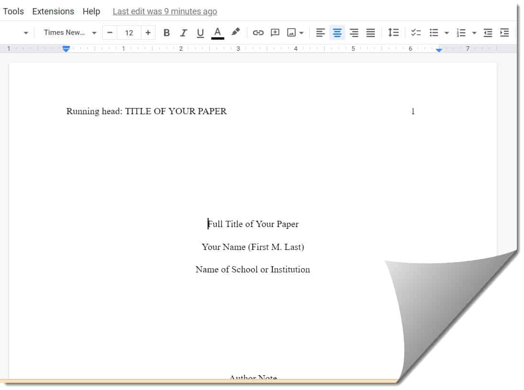Open the insert image dropdown arrow
Screen dimensions: 524x390
(301, 32)
